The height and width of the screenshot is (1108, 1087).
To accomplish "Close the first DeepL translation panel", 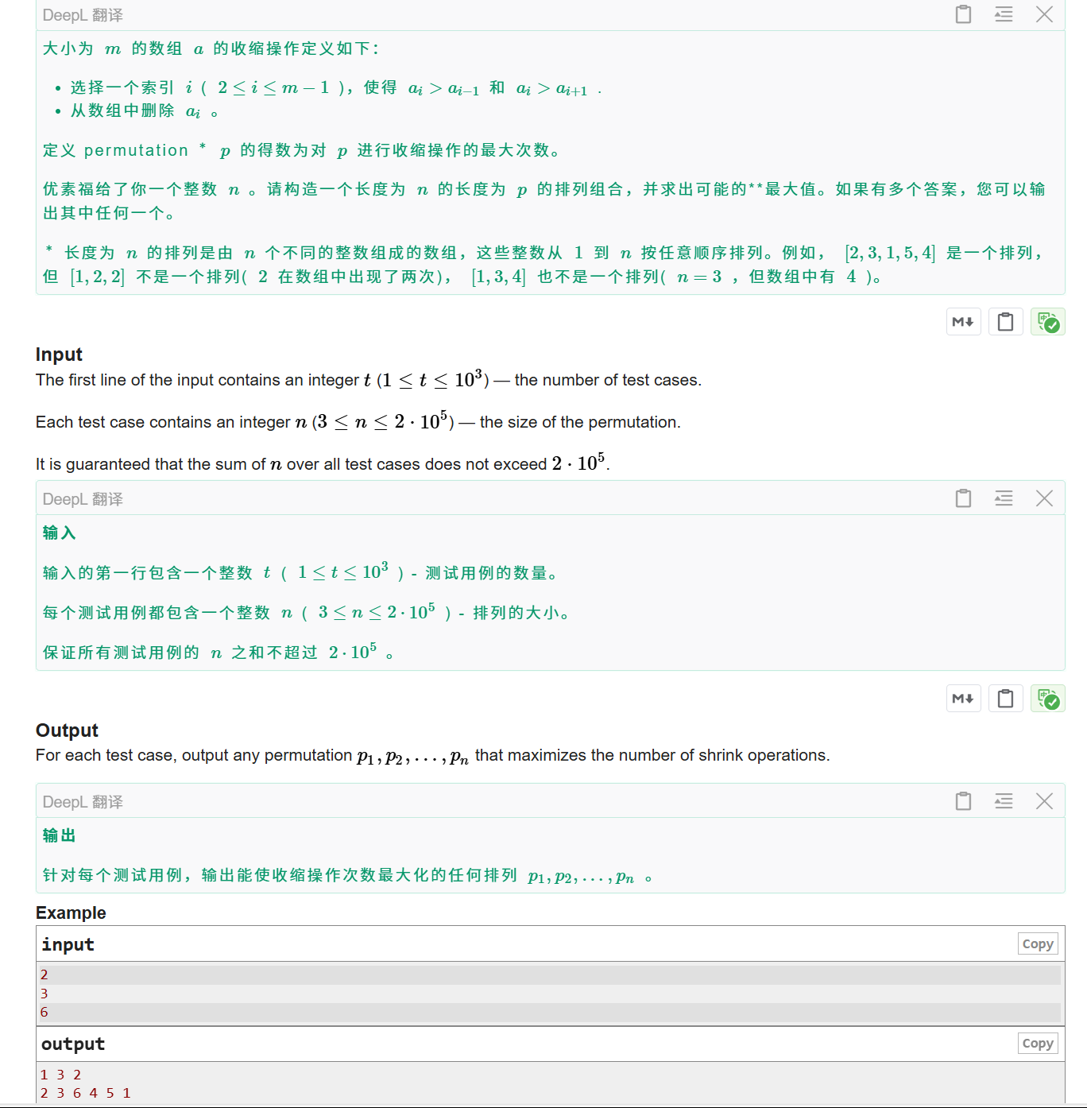I will 1044,14.
